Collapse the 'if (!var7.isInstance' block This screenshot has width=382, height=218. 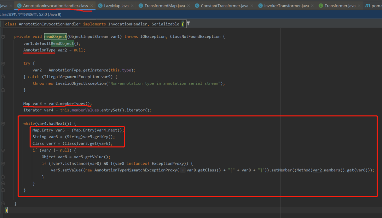click(3, 164)
